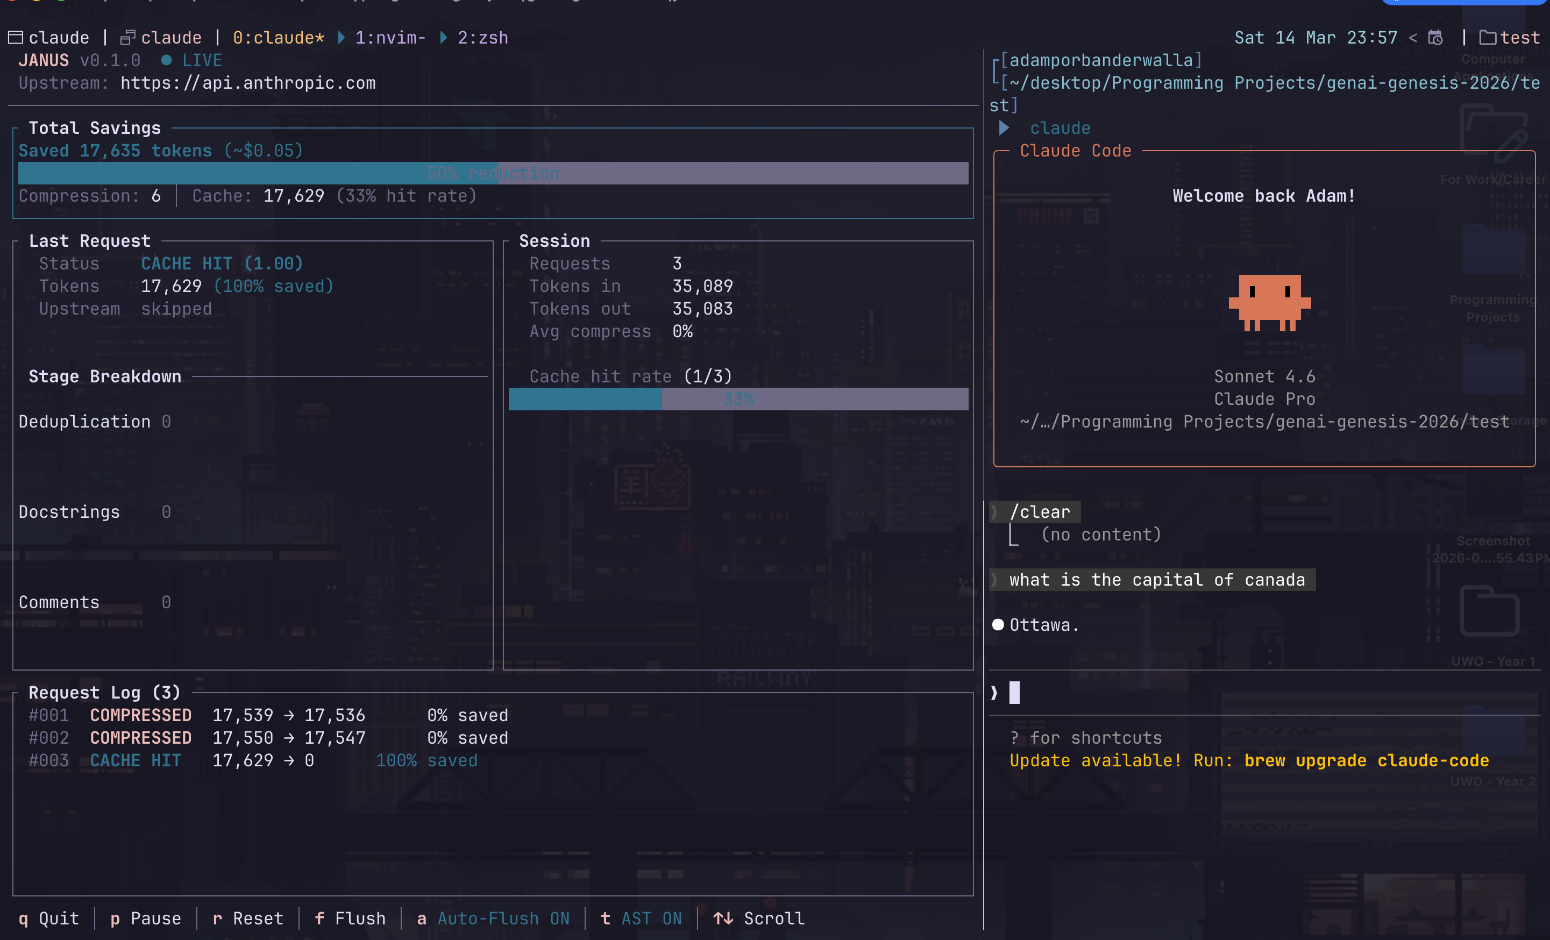
Task: Click the tmux window icon before claude
Action: click(127, 38)
